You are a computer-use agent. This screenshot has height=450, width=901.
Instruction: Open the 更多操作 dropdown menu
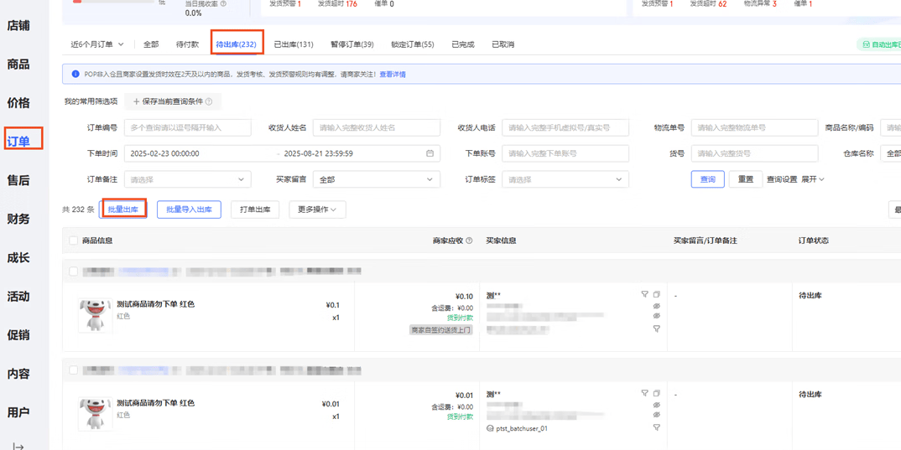point(317,209)
